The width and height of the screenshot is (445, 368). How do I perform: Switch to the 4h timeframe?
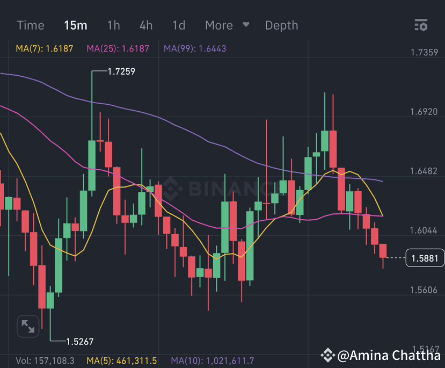(x=145, y=25)
